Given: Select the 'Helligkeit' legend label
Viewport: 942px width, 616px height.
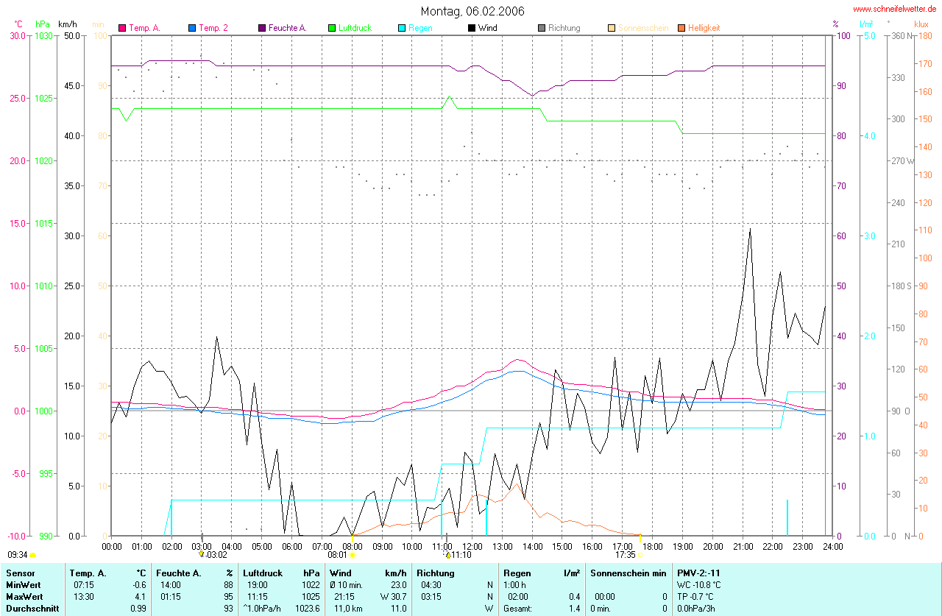Looking at the screenshot, I should point(704,28).
